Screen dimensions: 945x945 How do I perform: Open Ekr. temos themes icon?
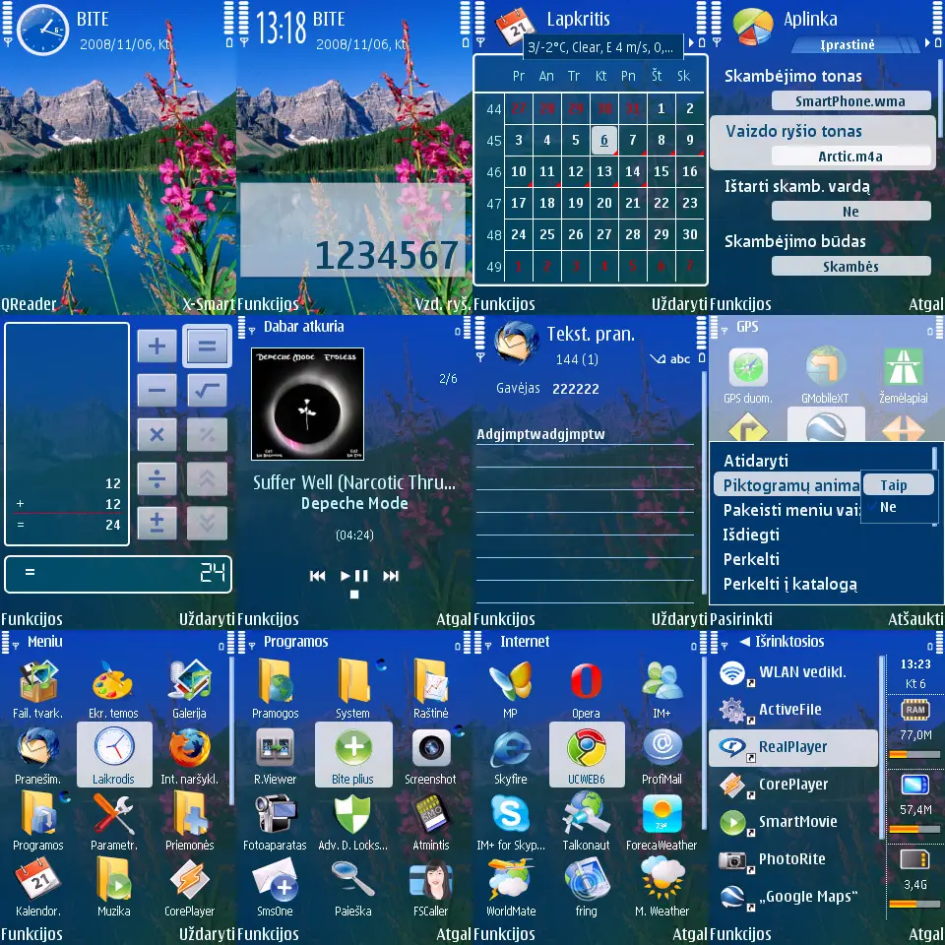113,689
